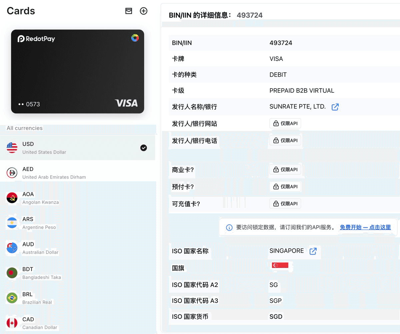This screenshot has height=334, width=400.
Task: Click the 493724 value in BIN/IIN row
Action: click(x=281, y=43)
